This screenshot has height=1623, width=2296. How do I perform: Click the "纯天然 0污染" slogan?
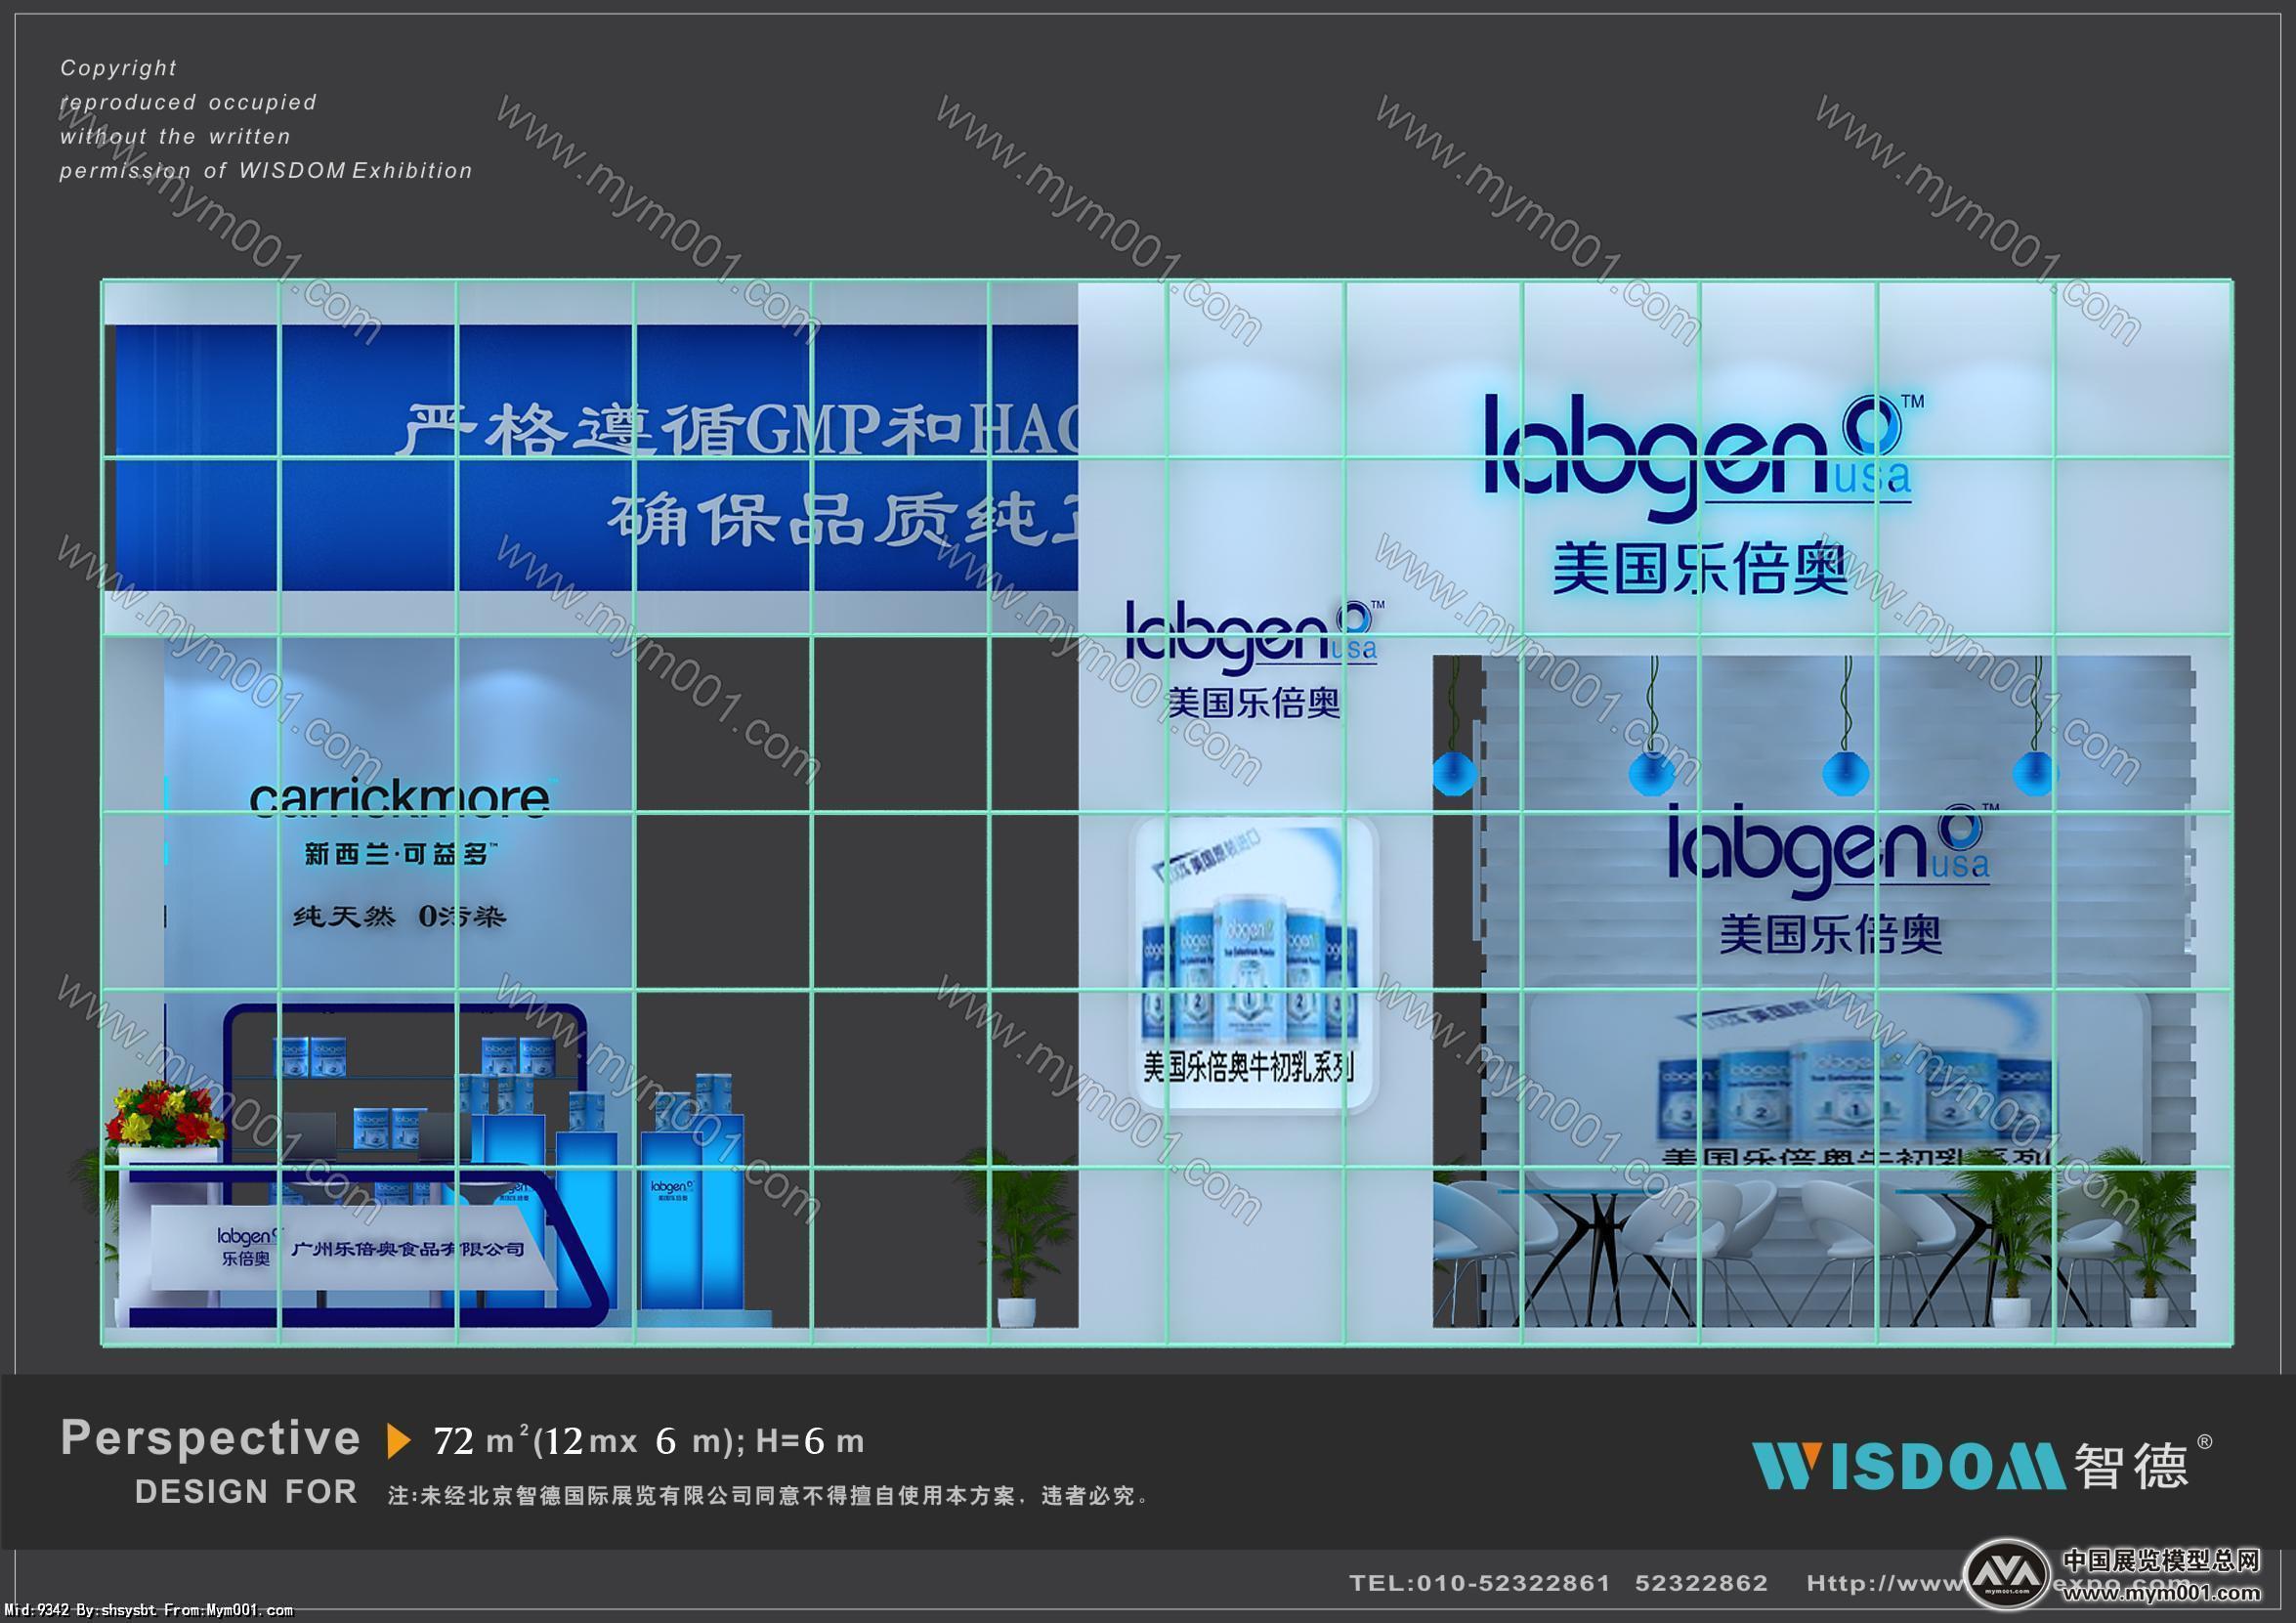(399, 916)
